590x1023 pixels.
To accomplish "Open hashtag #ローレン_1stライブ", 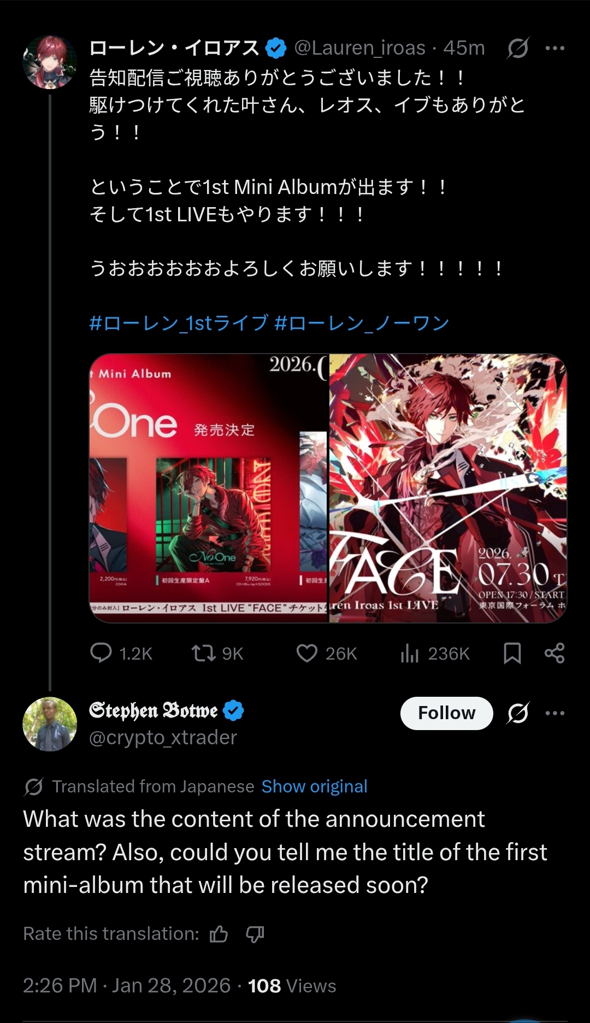I will click(179, 323).
